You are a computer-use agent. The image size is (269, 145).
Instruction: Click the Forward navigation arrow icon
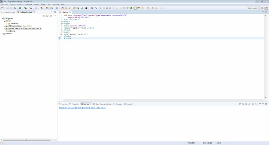tap(162, 8)
